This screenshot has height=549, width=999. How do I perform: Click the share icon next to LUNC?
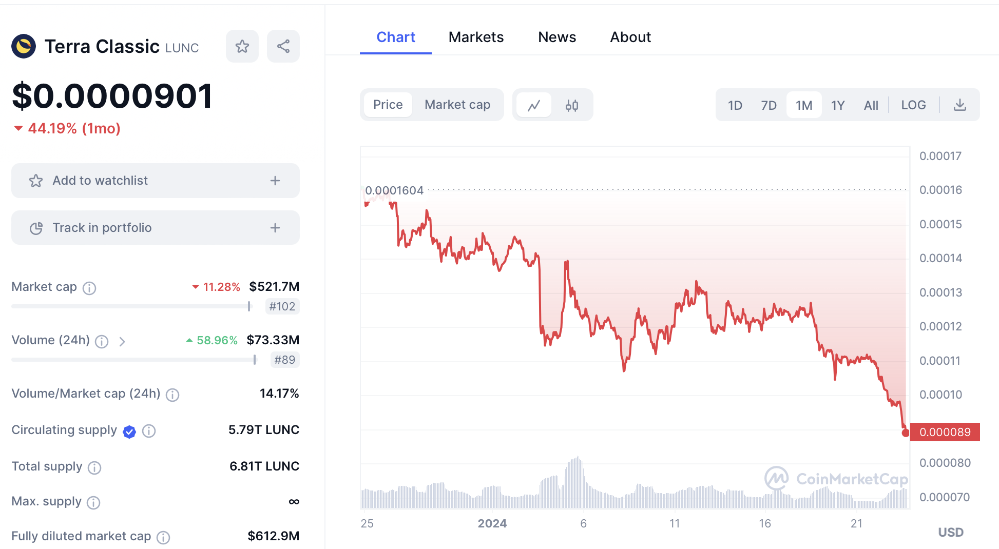(283, 47)
